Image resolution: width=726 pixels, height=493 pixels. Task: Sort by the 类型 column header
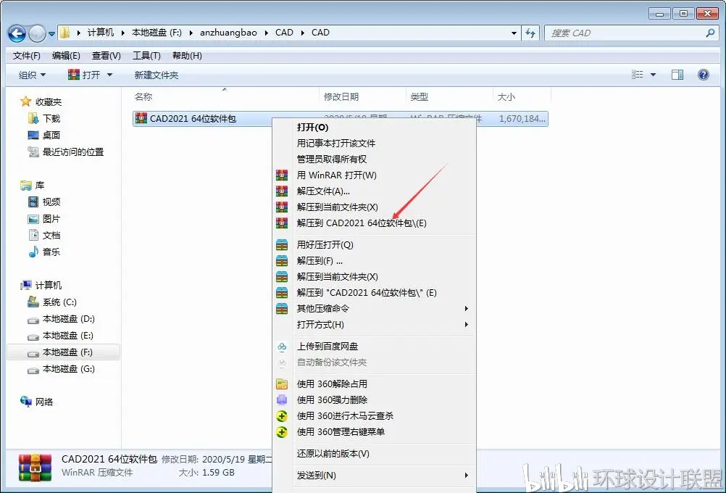419,97
